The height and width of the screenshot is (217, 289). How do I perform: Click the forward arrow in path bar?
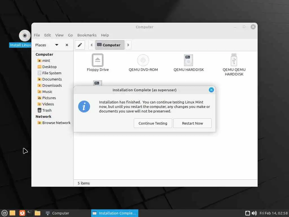128,45
